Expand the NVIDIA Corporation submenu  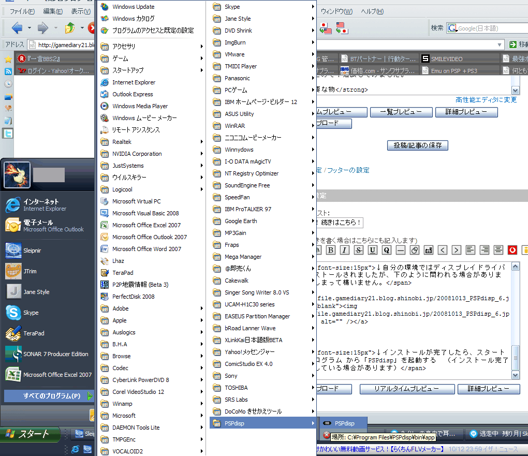pos(152,154)
